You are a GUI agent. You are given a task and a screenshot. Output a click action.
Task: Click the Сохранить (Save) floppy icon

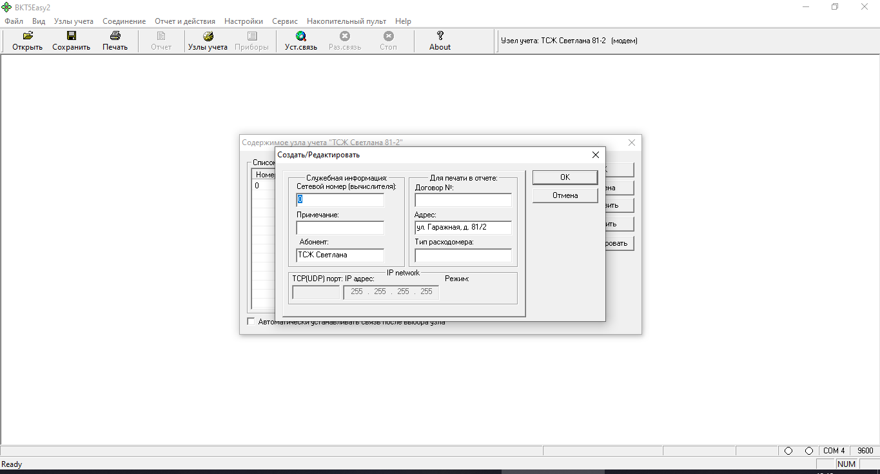pyautogui.click(x=71, y=36)
